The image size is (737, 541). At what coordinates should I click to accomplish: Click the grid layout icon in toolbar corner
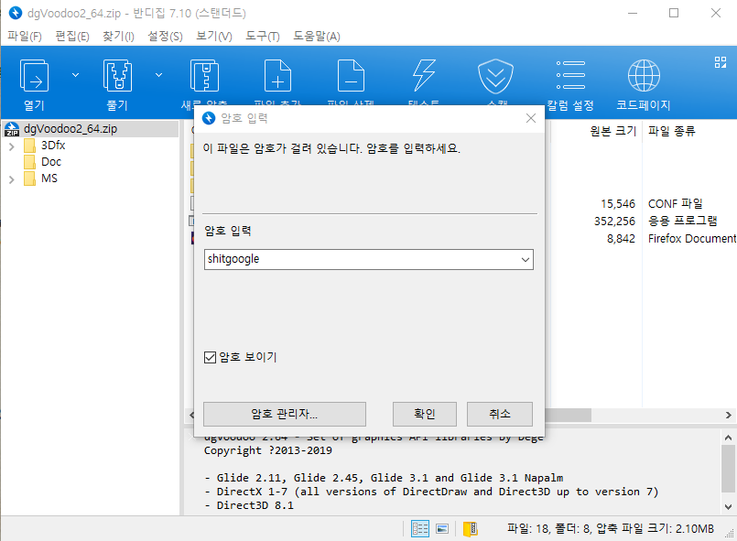tap(721, 62)
